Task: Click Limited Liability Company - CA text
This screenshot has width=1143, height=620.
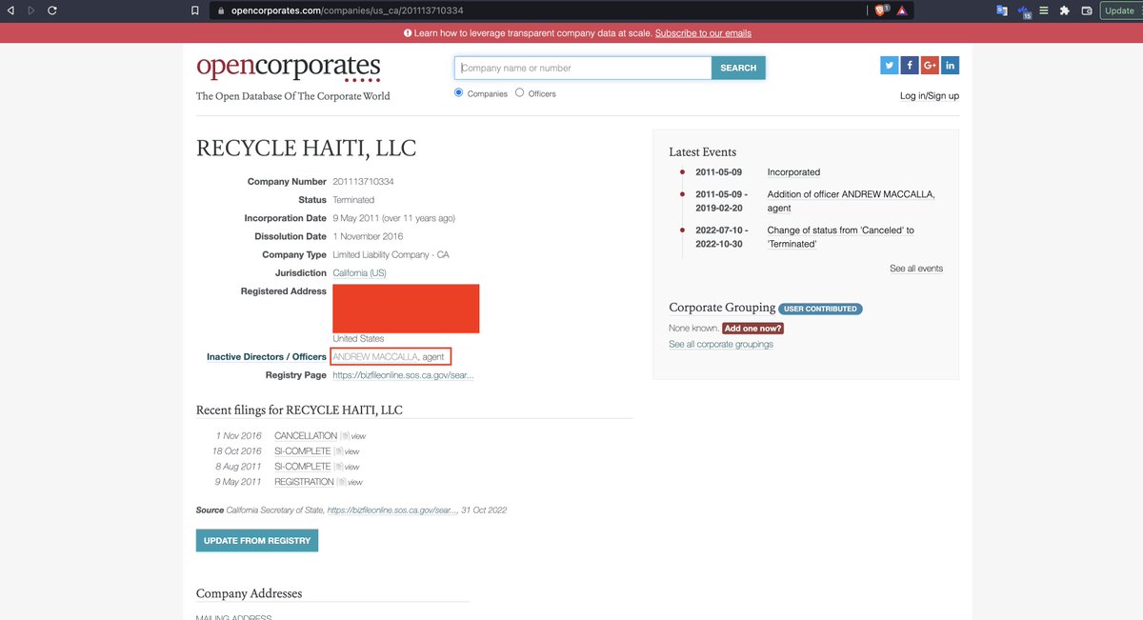Action: pos(391,254)
